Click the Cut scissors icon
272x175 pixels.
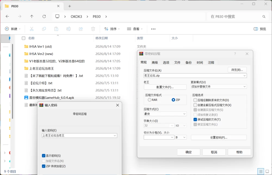[x=32, y=29]
